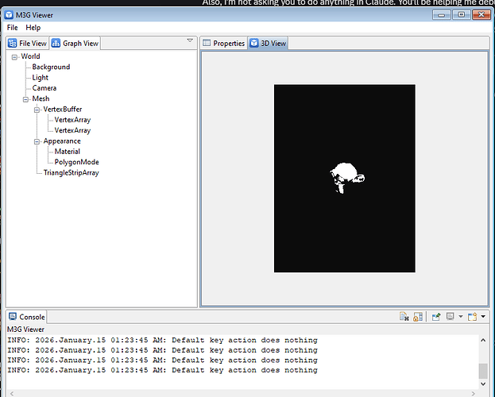
Task: Select the TriangleStripArray node
Action: pyautogui.click(x=72, y=173)
